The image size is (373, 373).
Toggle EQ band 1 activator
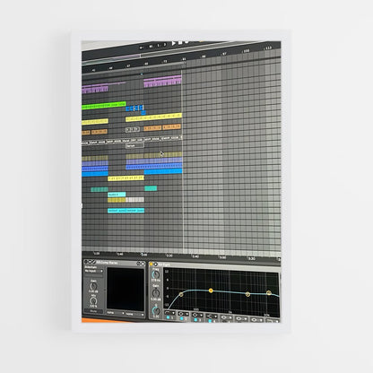(168, 317)
